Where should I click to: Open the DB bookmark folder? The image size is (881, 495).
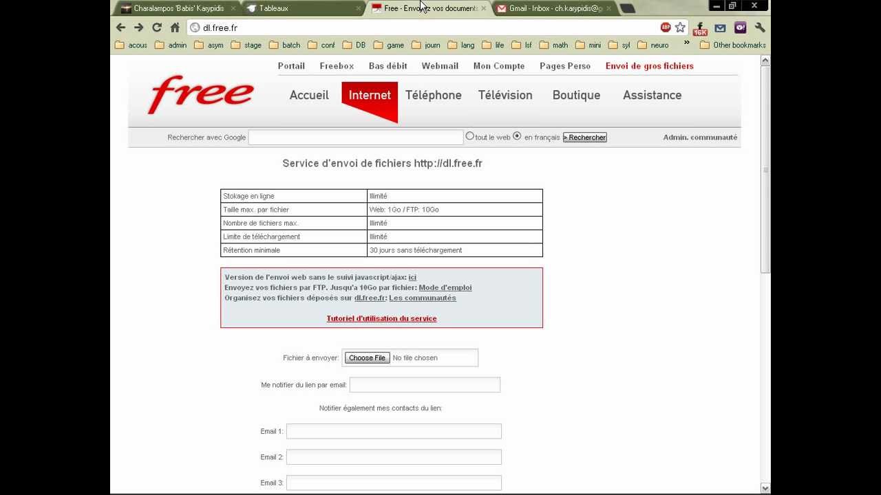tap(354, 45)
